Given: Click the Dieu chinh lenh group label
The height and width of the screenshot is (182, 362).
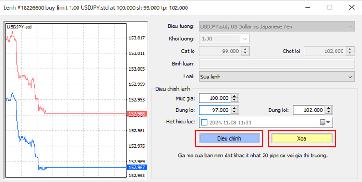Looking at the screenshot, I should pyautogui.click(x=173, y=89).
